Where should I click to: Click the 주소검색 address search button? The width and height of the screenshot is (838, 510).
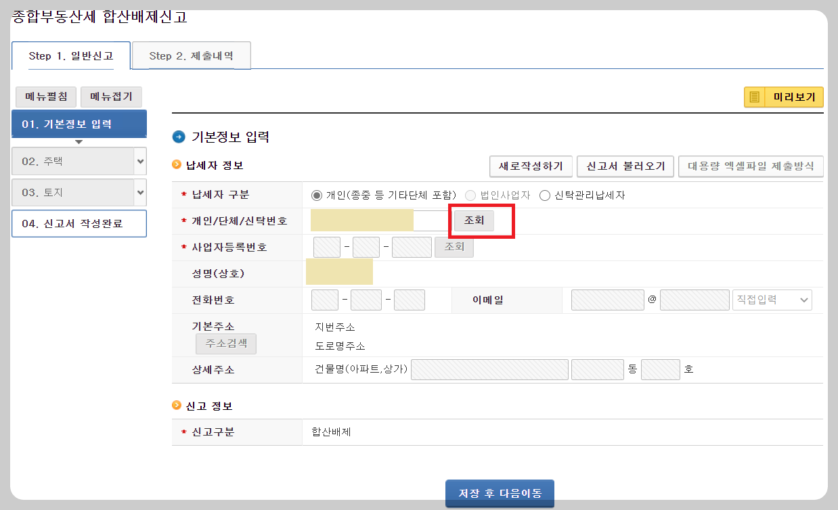(x=225, y=344)
